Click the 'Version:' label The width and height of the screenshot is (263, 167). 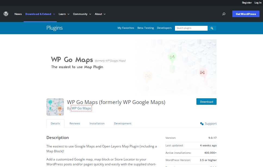[x=171, y=138]
